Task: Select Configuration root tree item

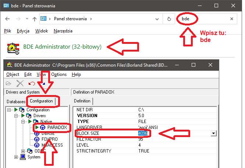Action: (x=38, y=110)
